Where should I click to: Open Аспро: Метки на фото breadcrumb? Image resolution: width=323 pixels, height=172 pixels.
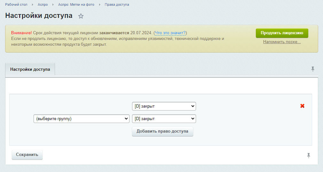point(76,4)
